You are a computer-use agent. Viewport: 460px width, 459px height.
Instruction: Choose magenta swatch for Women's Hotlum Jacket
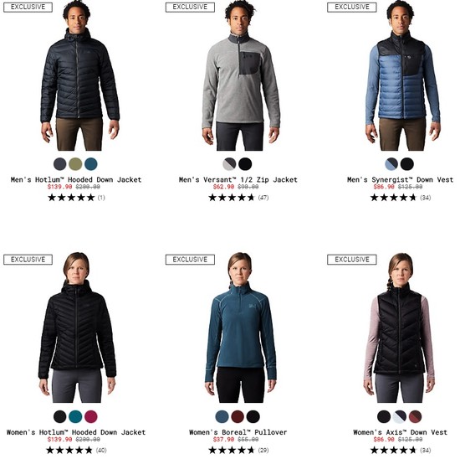[91, 416]
